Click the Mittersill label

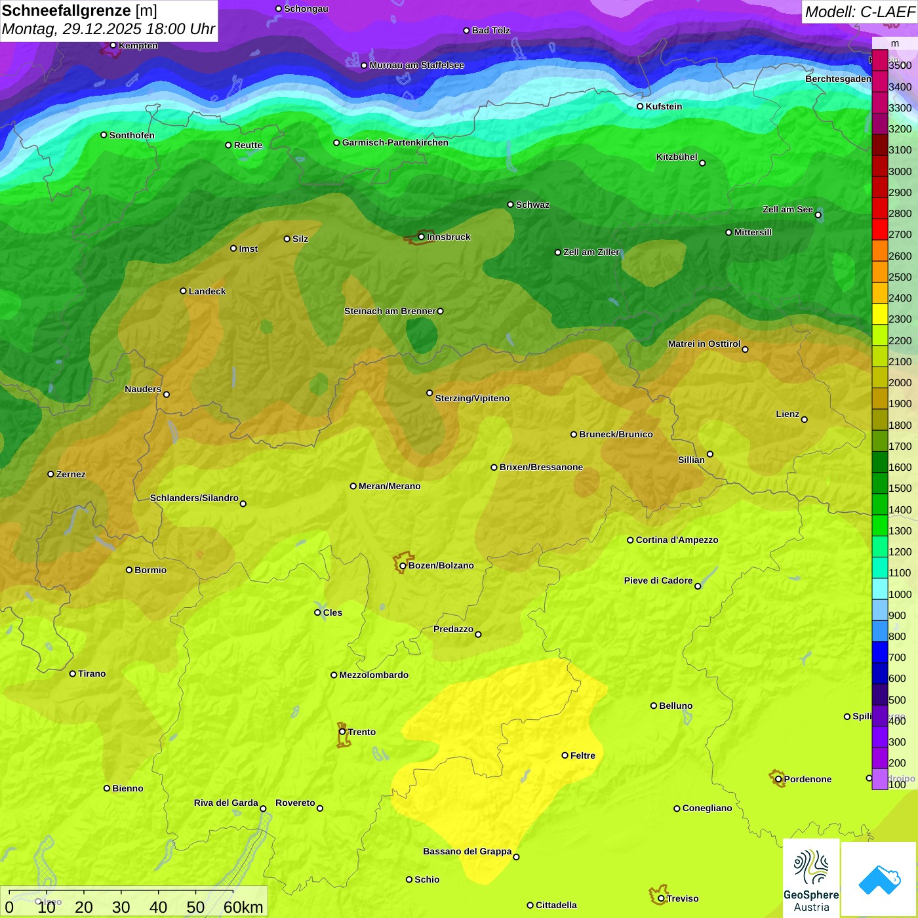(x=753, y=232)
